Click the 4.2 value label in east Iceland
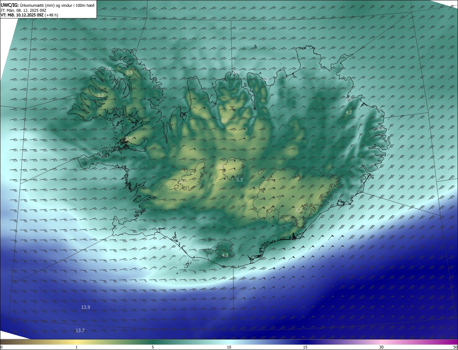The height and width of the screenshot is (350, 458). [349, 112]
